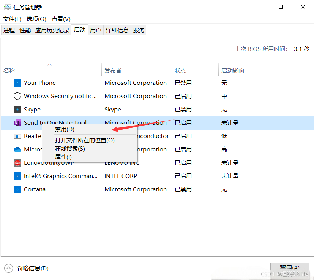314x280 pixels.
Task: Switch to the 详细信息 tab
Action: [x=117, y=30]
